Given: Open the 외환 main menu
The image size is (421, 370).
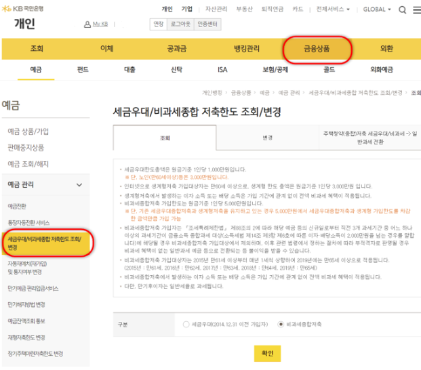Looking at the screenshot, I should 386,49.
